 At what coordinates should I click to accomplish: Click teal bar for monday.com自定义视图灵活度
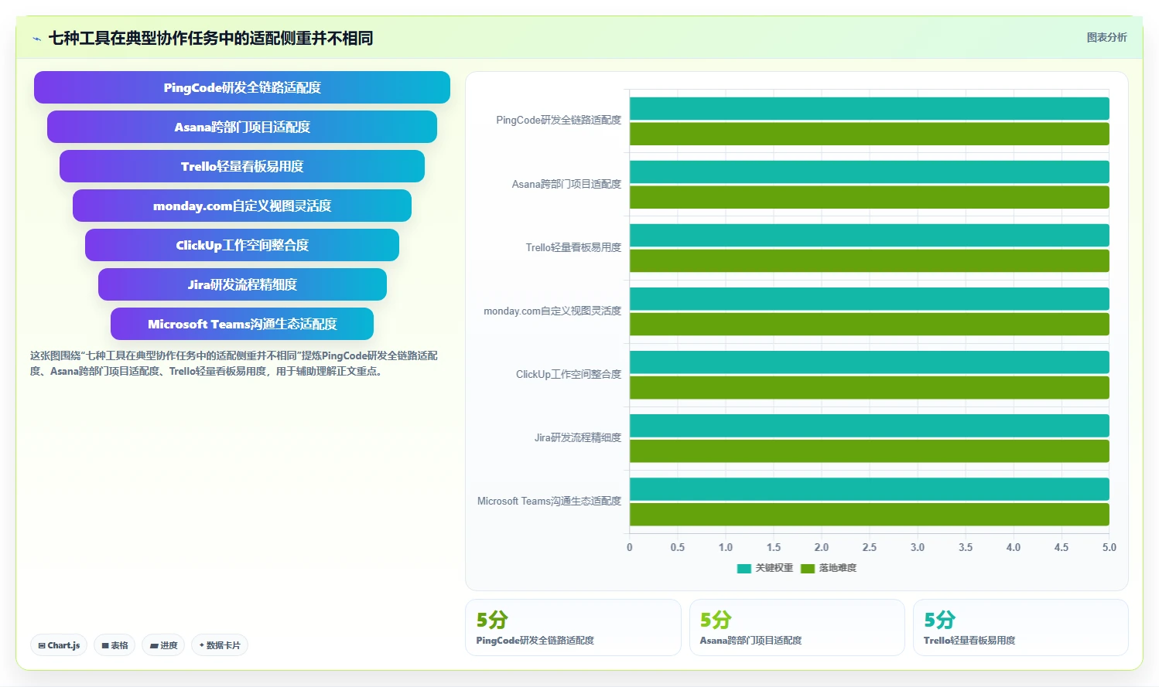(x=870, y=298)
